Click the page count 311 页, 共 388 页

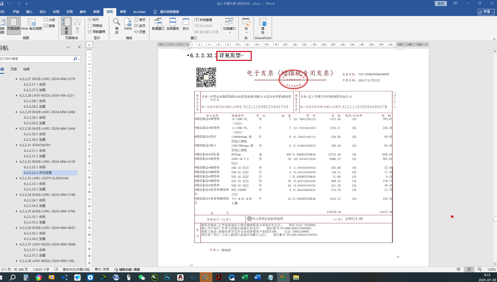(x=14, y=269)
